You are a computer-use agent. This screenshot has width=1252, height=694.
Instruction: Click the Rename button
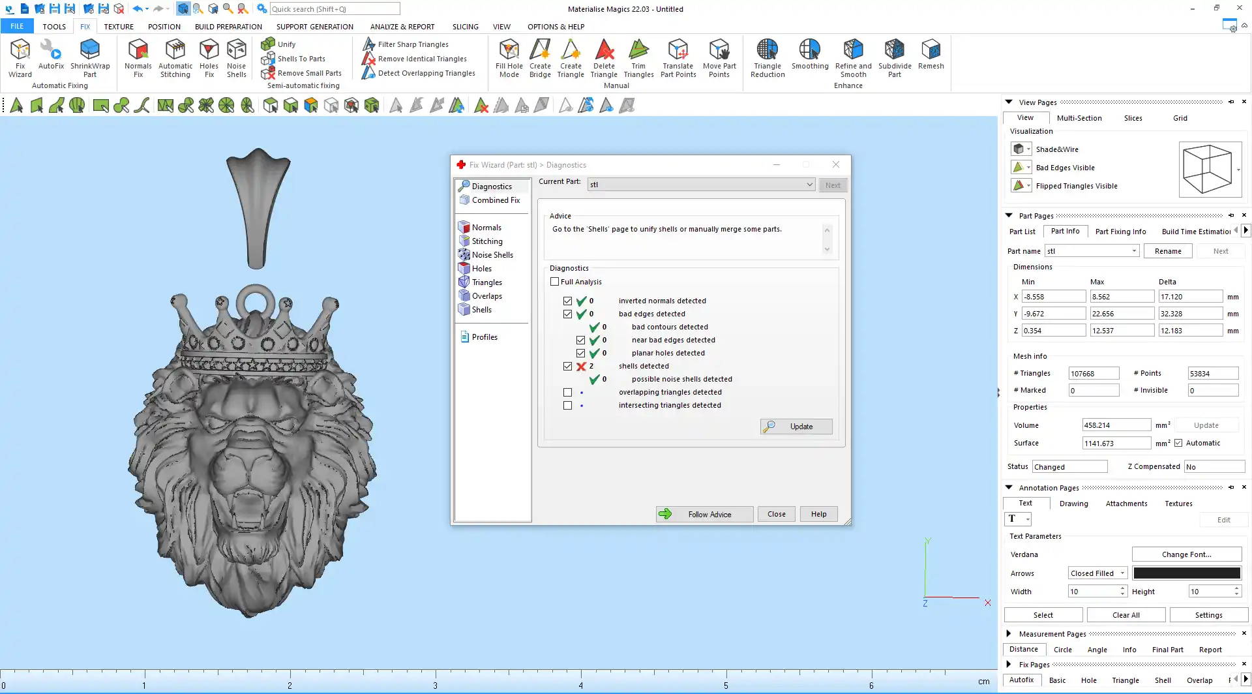coord(1168,251)
